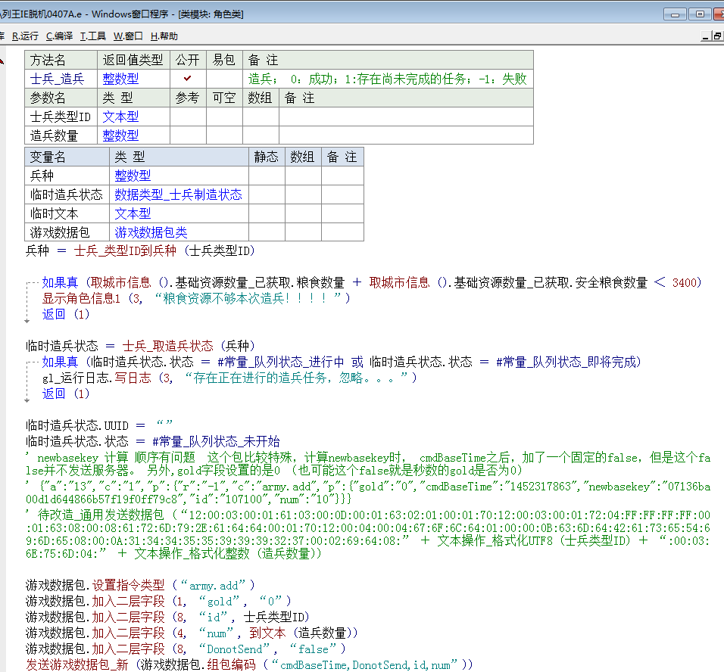724x672 pixels.
Task: Select the 士兵类型ID parameter name cell
Action: click(x=59, y=117)
